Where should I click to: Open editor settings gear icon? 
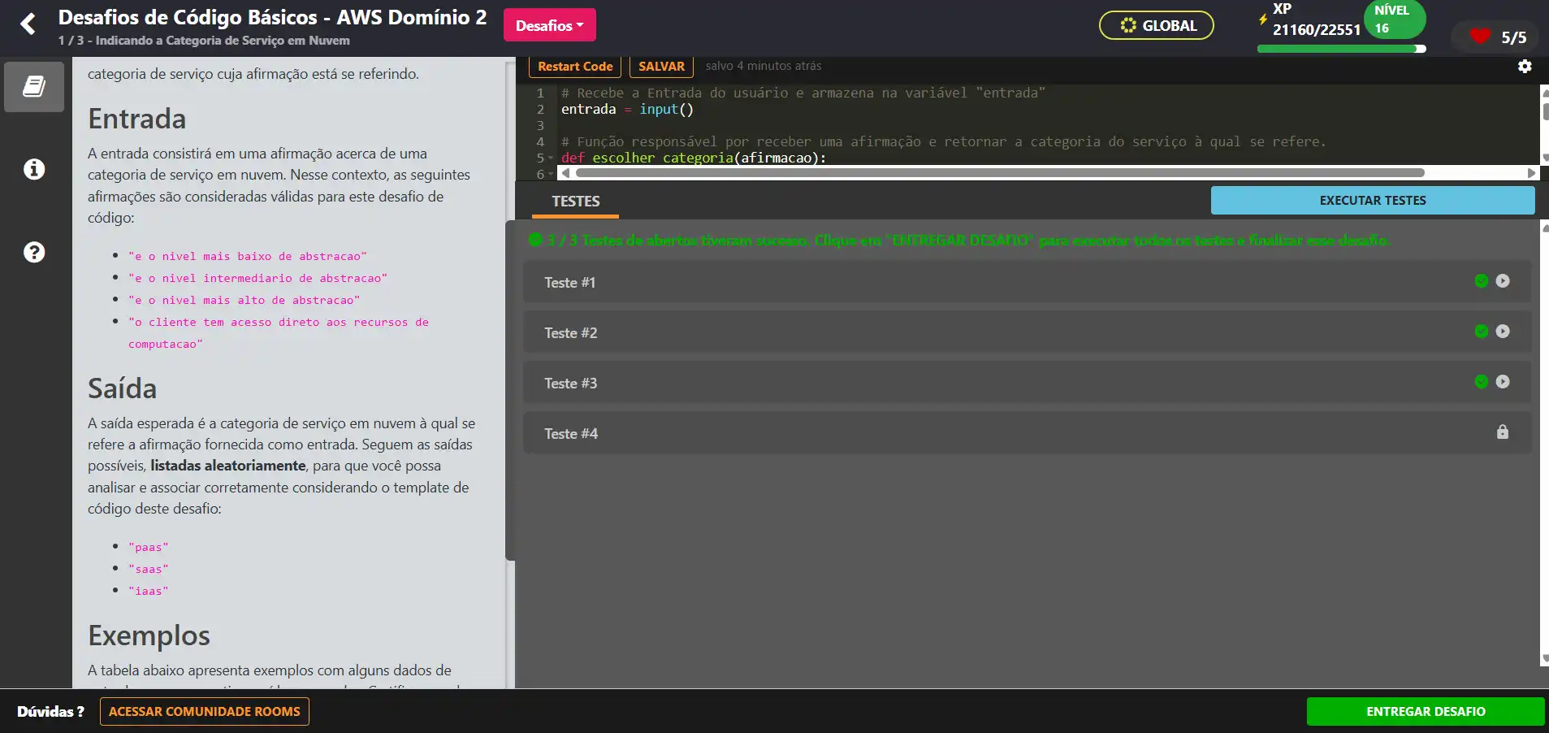[1525, 67]
